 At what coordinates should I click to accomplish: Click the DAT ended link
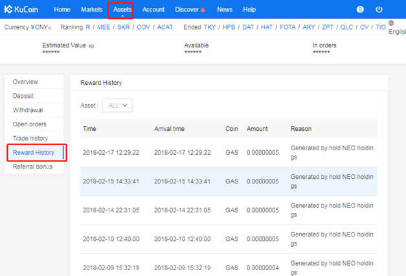click(248, 27)
